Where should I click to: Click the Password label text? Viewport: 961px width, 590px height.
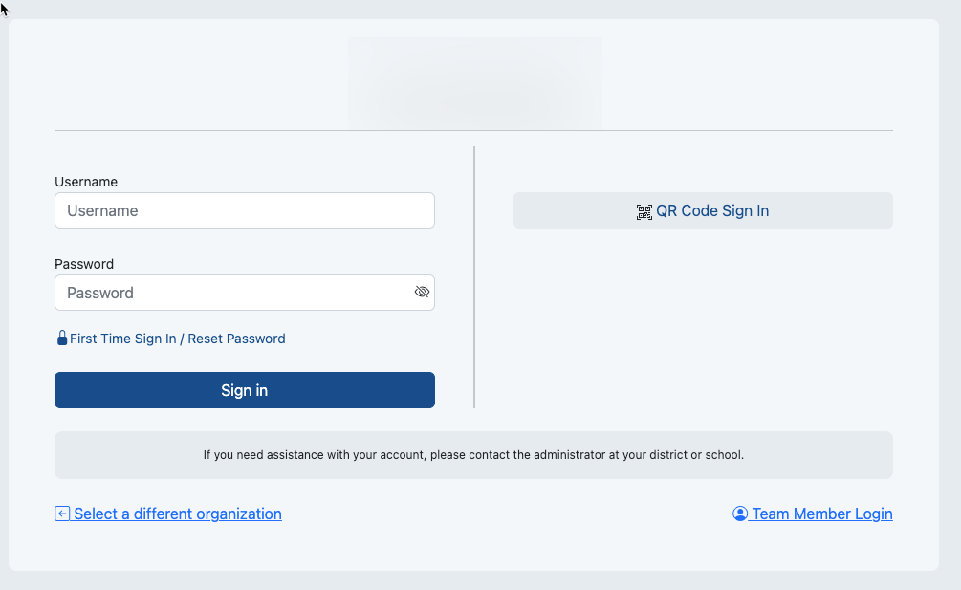coord(84,264)
